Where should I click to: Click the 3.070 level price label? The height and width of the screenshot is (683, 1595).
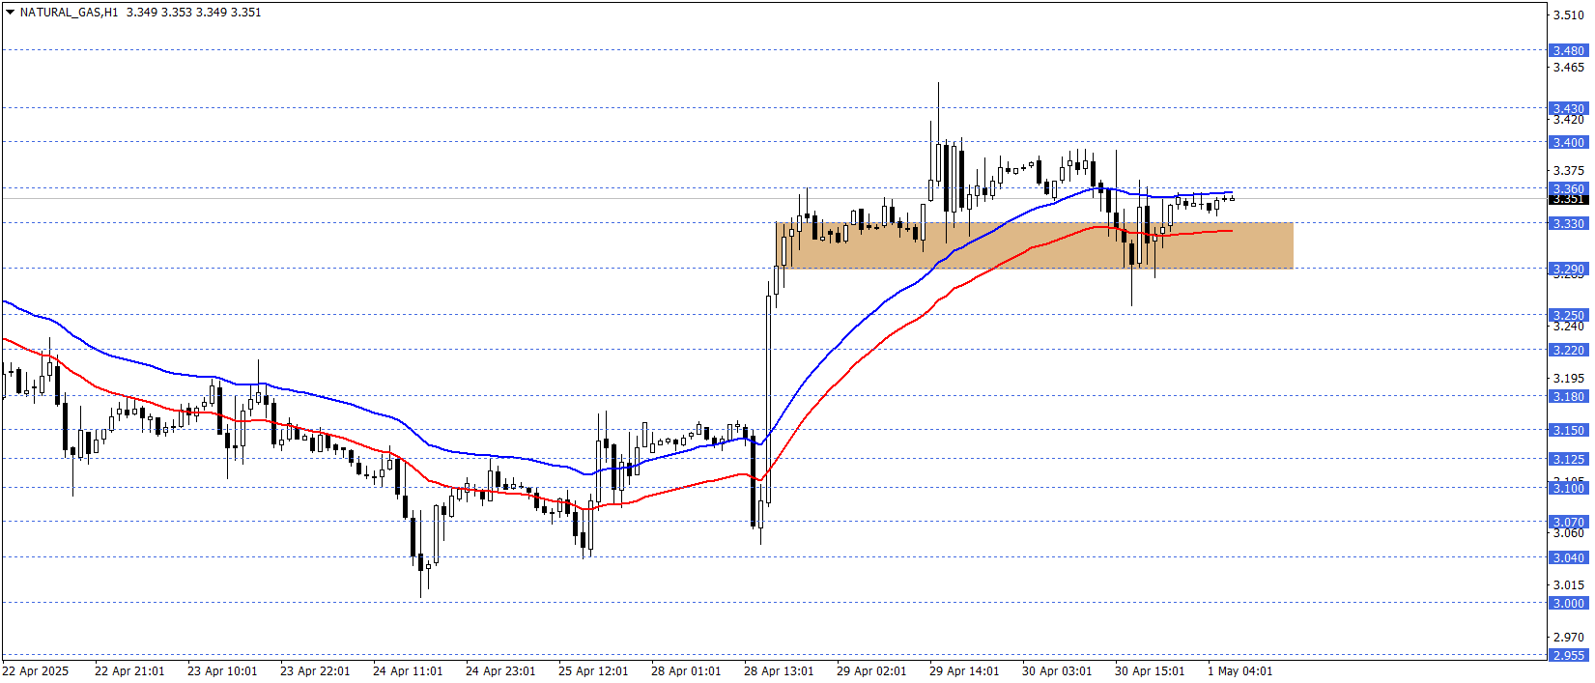1568,522
